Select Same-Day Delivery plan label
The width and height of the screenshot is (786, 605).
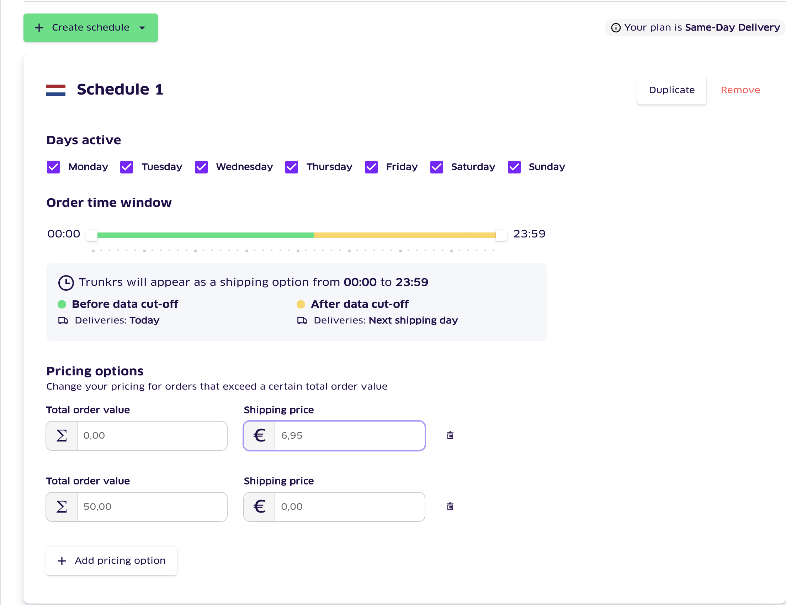(x=734, y=27)
